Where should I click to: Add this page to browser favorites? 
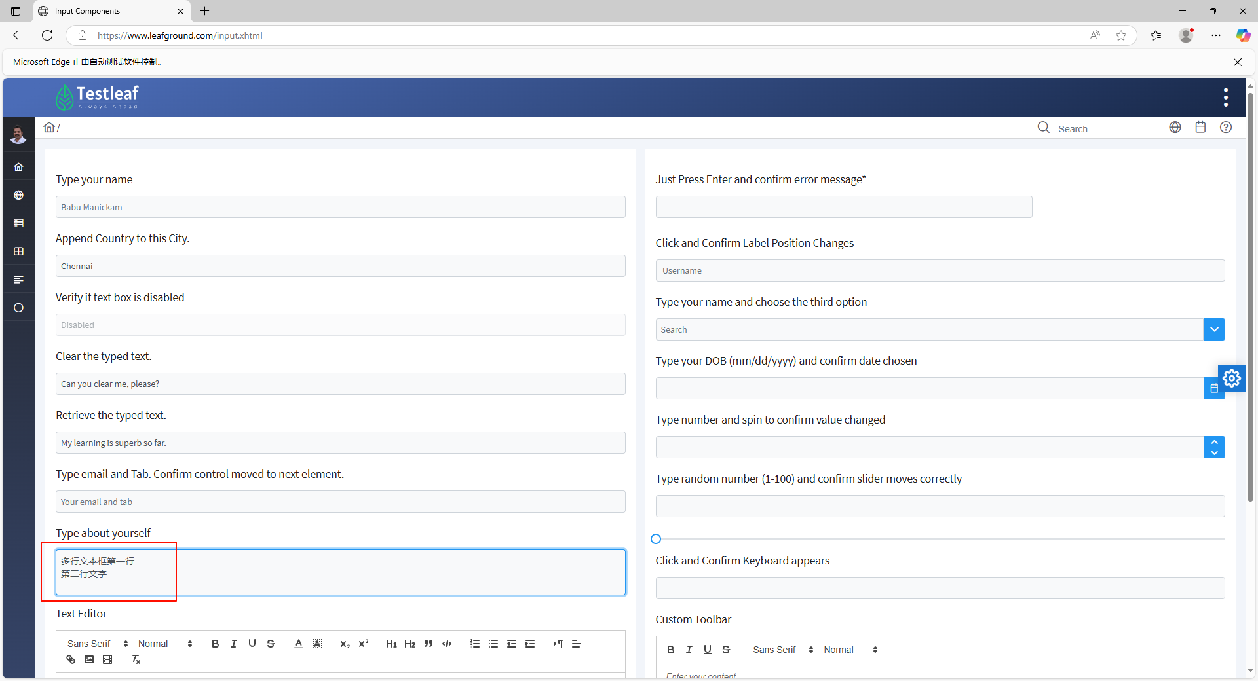[1121, 35]
